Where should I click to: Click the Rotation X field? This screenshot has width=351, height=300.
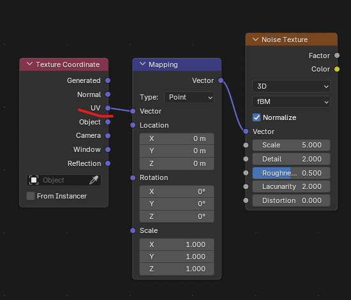pos(177,191)
